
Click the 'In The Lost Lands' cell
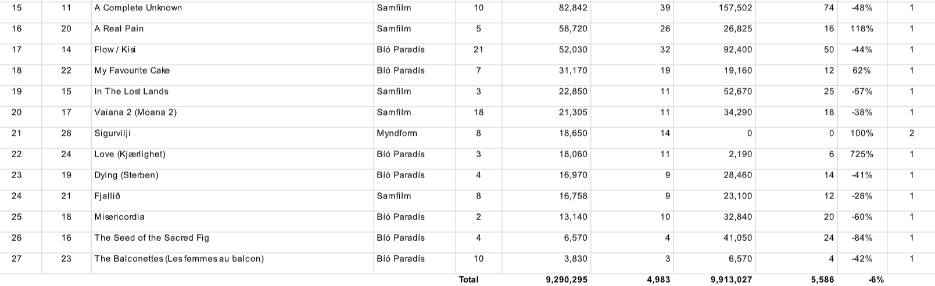[x=131, y=92]
